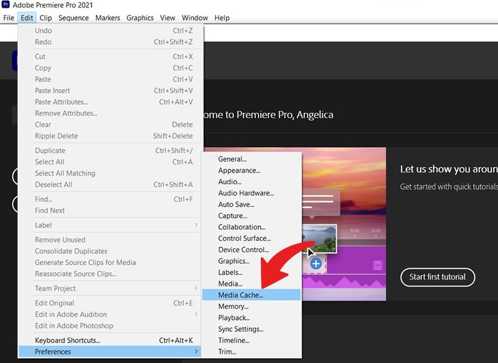Select Copy in the Edit menu
Viewport: 498px width, 363px height.
pyautogui.click(x=110, y=68)
